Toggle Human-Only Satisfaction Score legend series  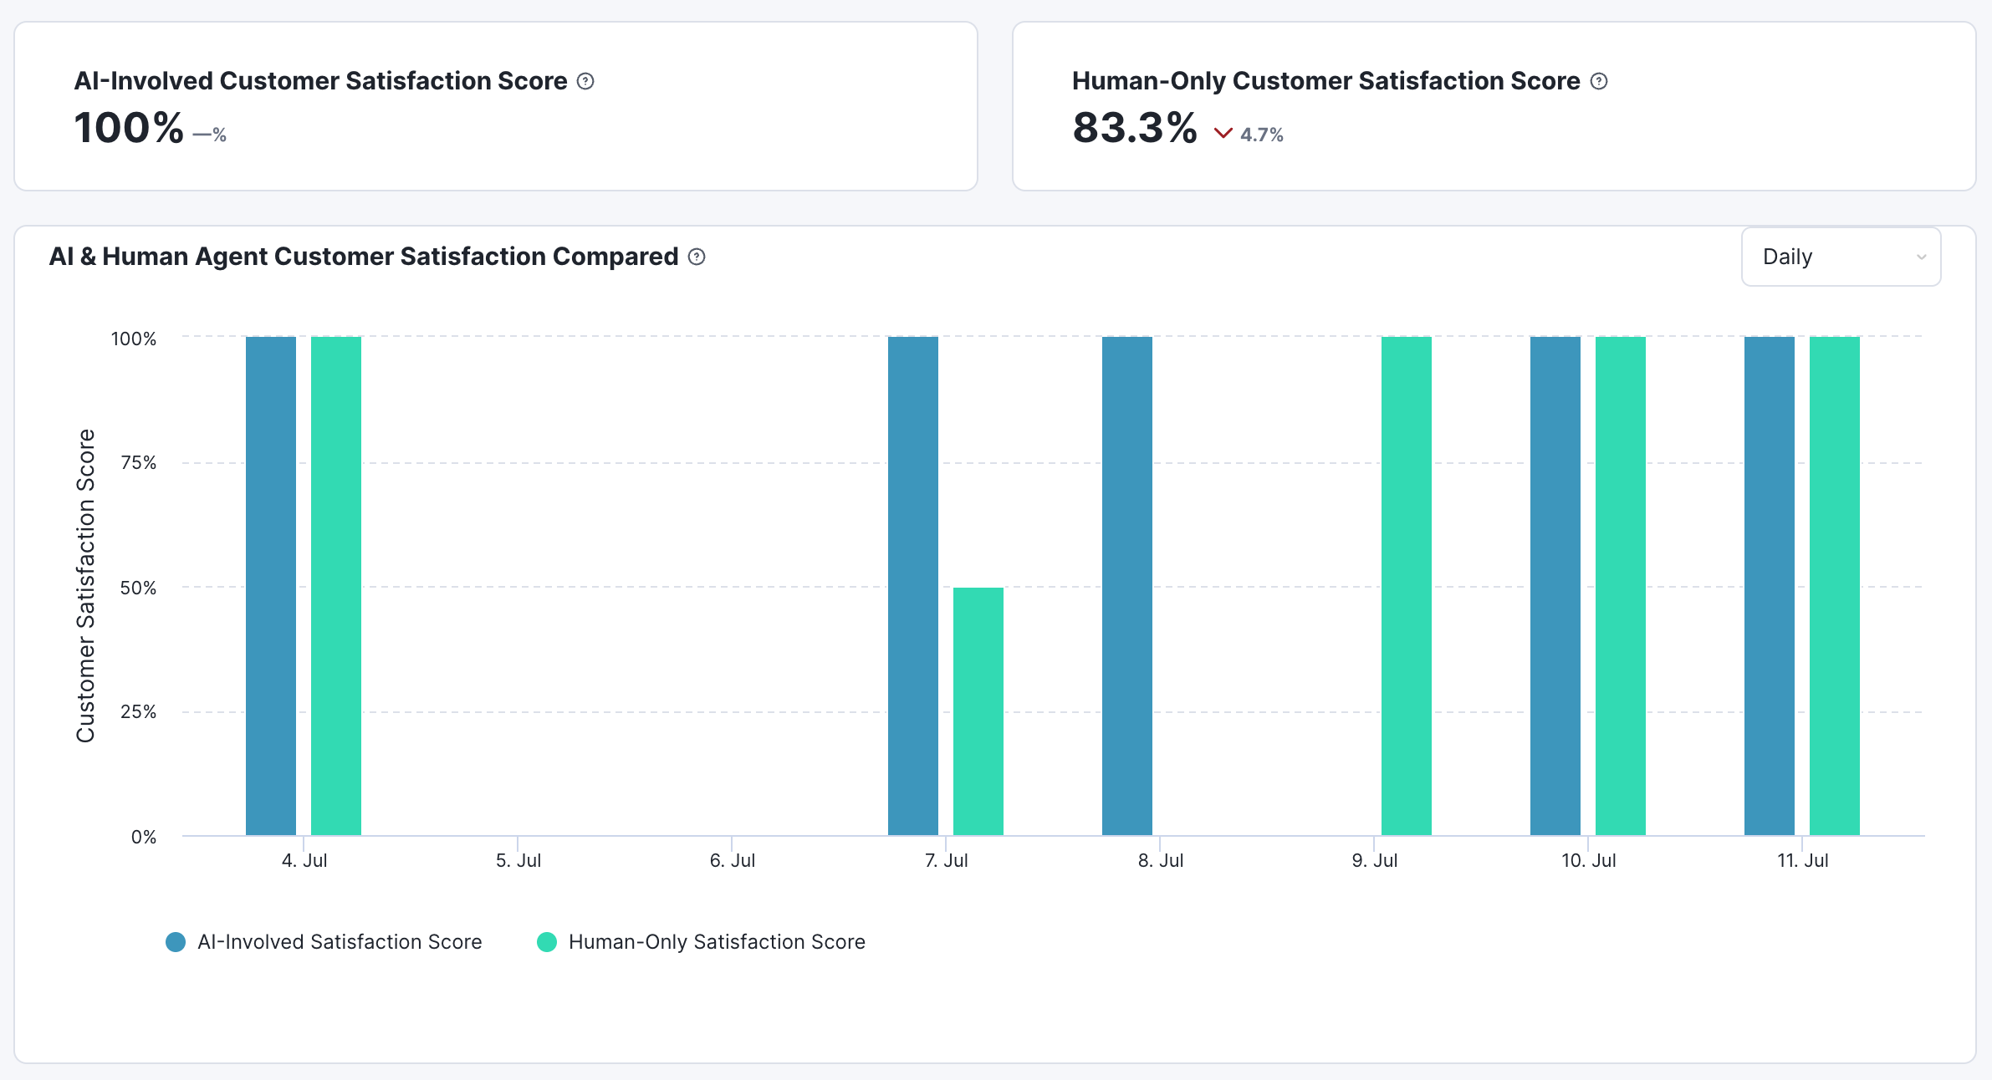tap(716, 942)
